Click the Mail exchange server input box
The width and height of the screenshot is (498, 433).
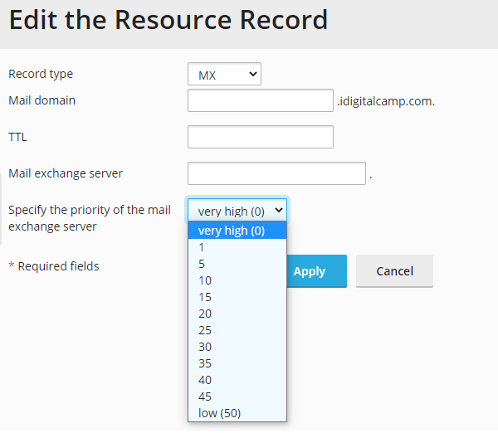(x=276, y=173)
